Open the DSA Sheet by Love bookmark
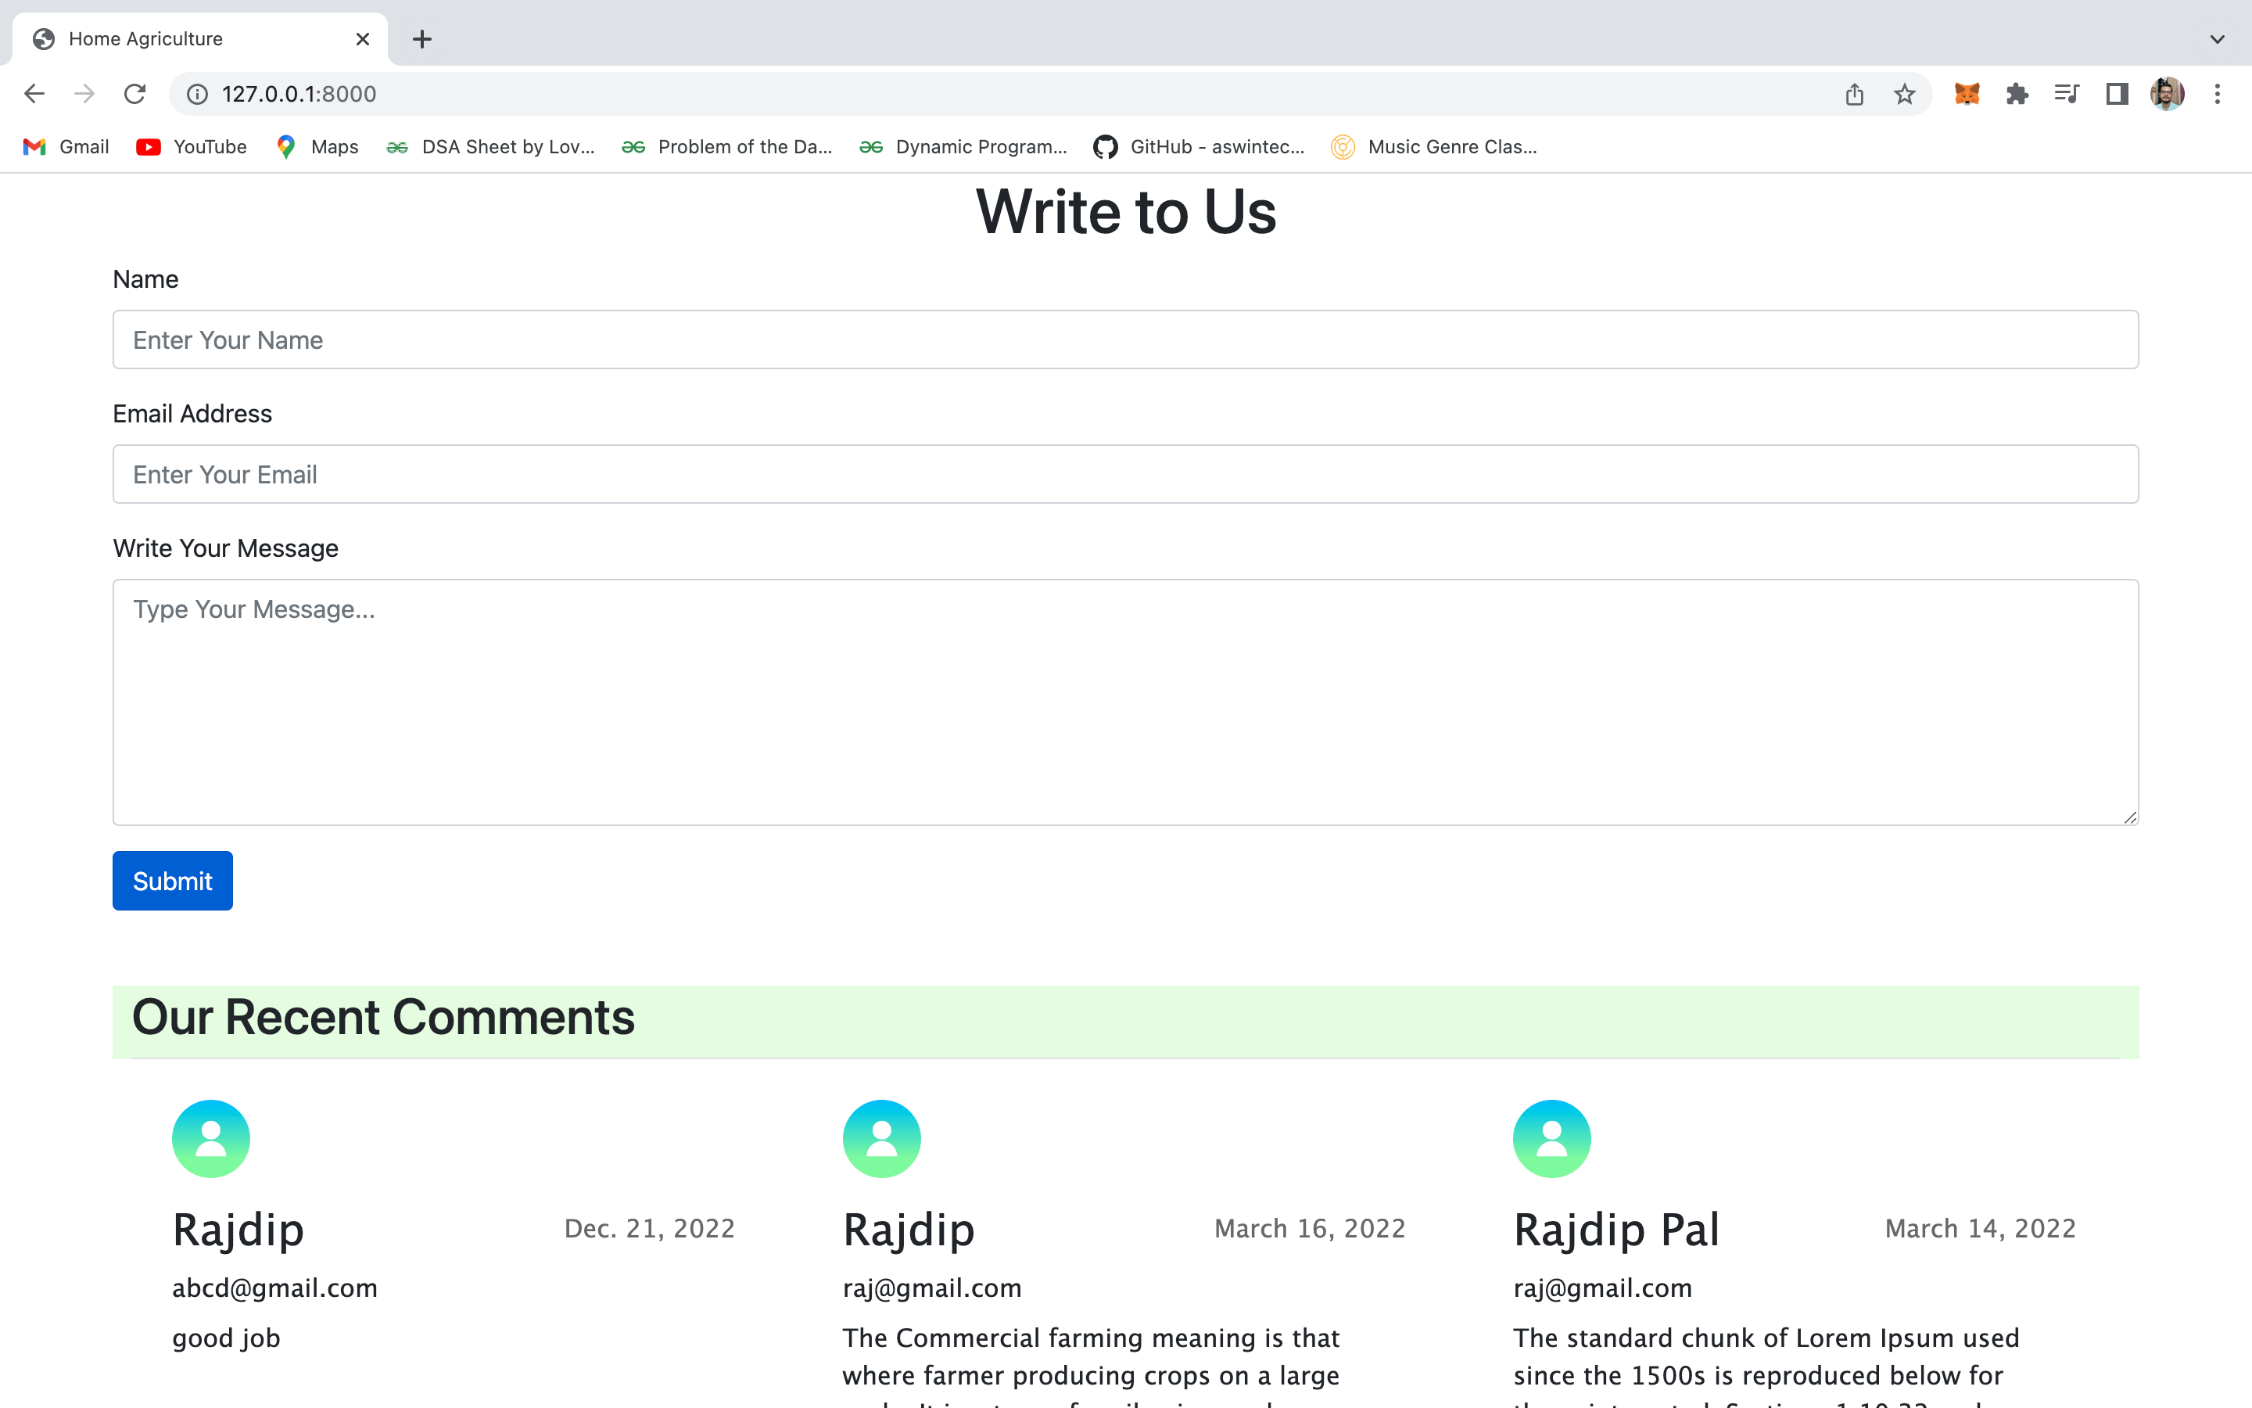This screenshot has width=2252, height=1408. pyautogui.click(x=490, y=146)
